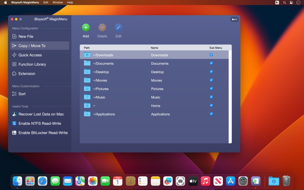Open the Quick Access section
The height and width of the screenshot is (190, 304).
14,55
